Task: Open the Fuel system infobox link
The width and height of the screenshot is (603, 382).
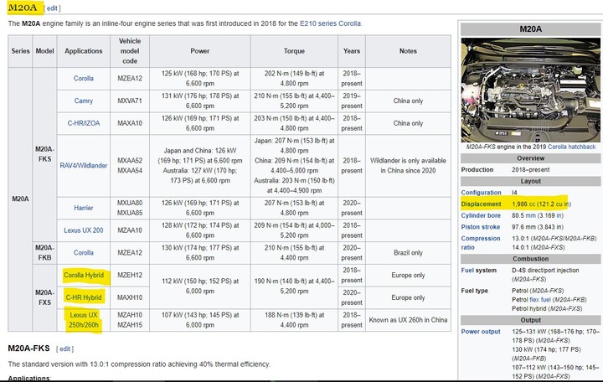Action: coord(467,271)
